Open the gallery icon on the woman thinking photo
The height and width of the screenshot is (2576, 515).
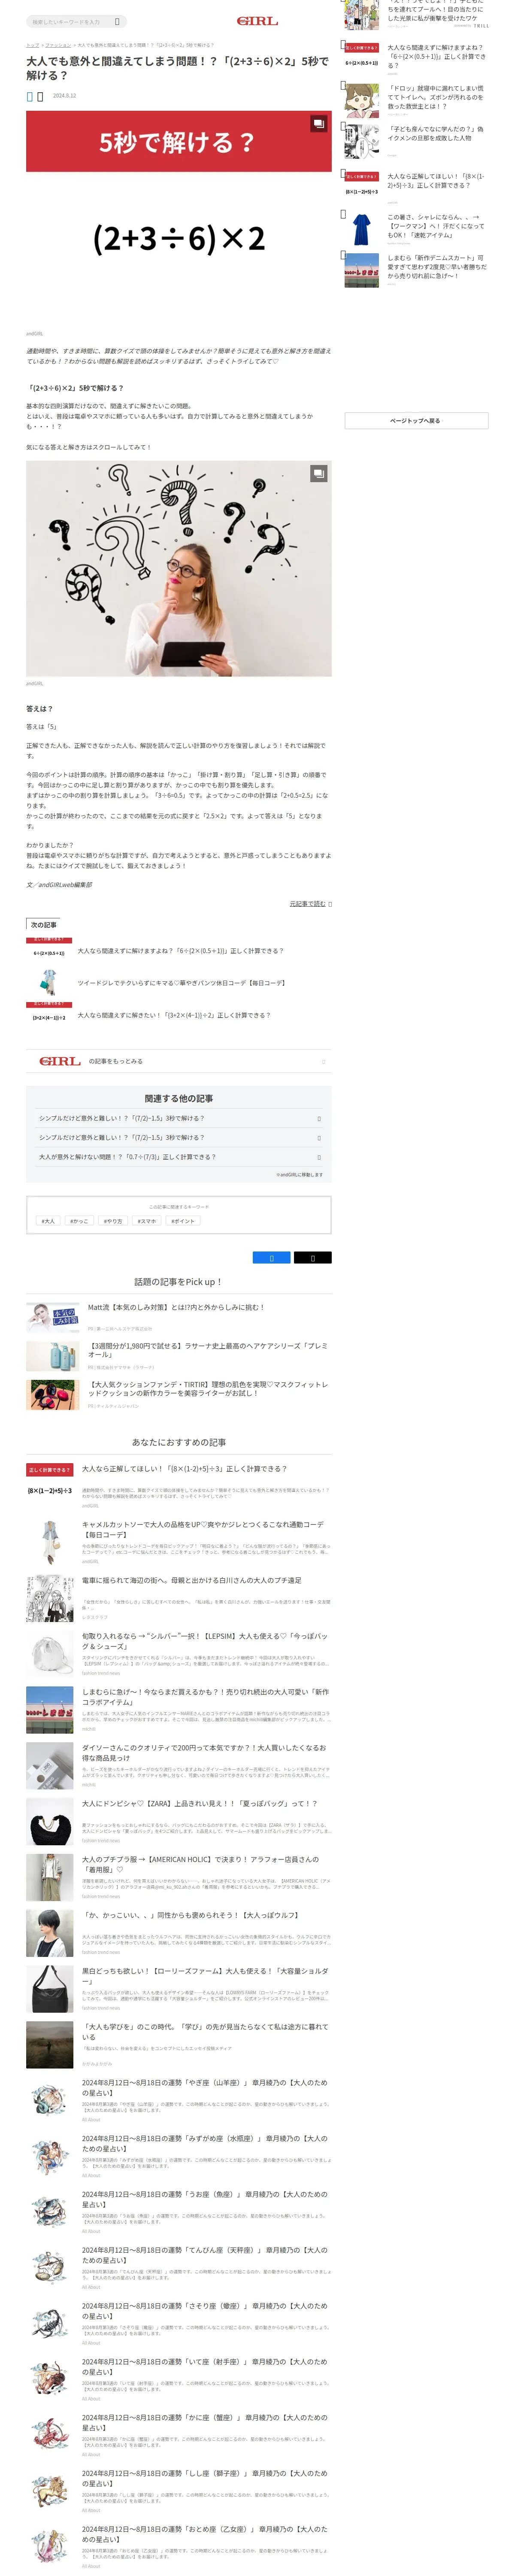click(x=318, y=473)
